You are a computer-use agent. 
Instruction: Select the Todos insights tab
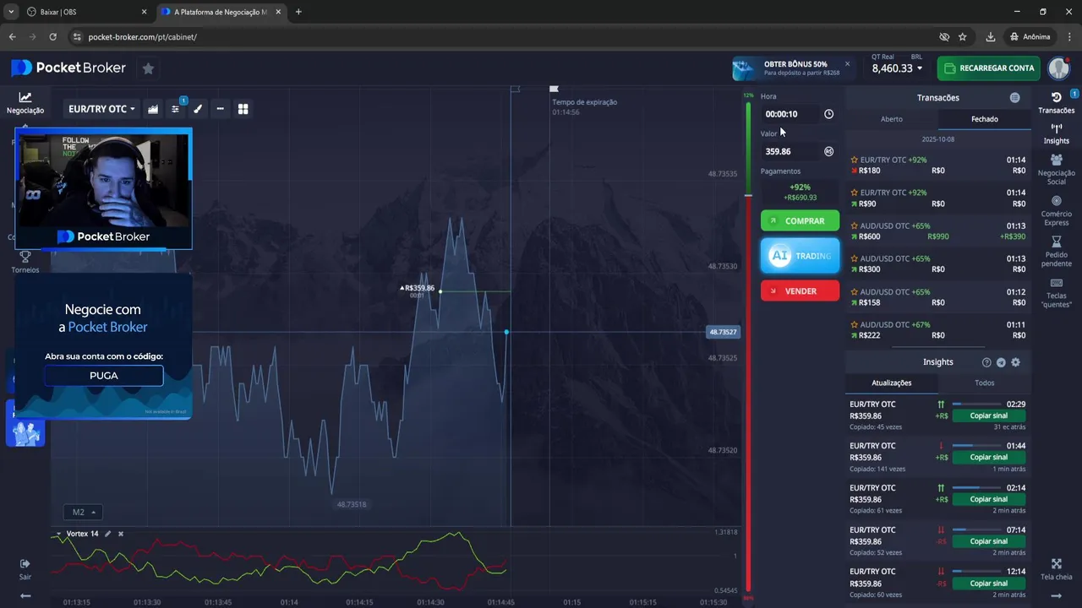click(x=985, y=383)
